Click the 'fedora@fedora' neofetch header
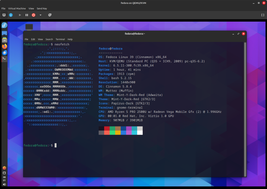Screen dimensions: 267x189 coord(110,48)
